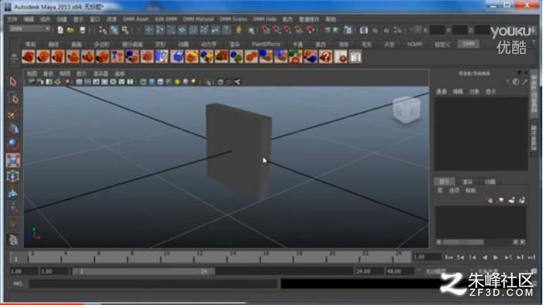This screenshot has width=543, height=305.
Task: Open the DMM Material menu
Action: coord(198,19)
